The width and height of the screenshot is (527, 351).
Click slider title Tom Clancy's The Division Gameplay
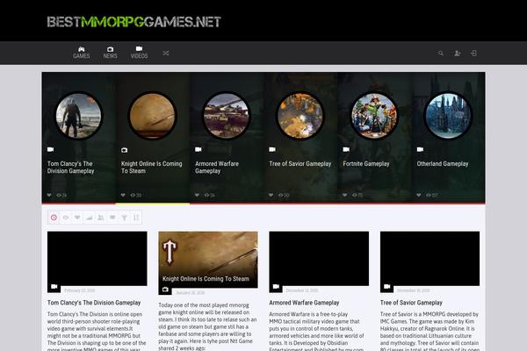70,168
